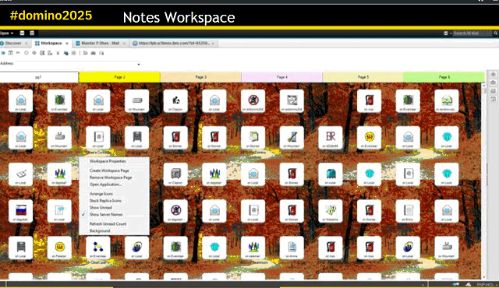Open the Russian flag icon on dagobah
The height and width of the screenshot is (288, 499).
pyautogui.click(x=21, y=211)
